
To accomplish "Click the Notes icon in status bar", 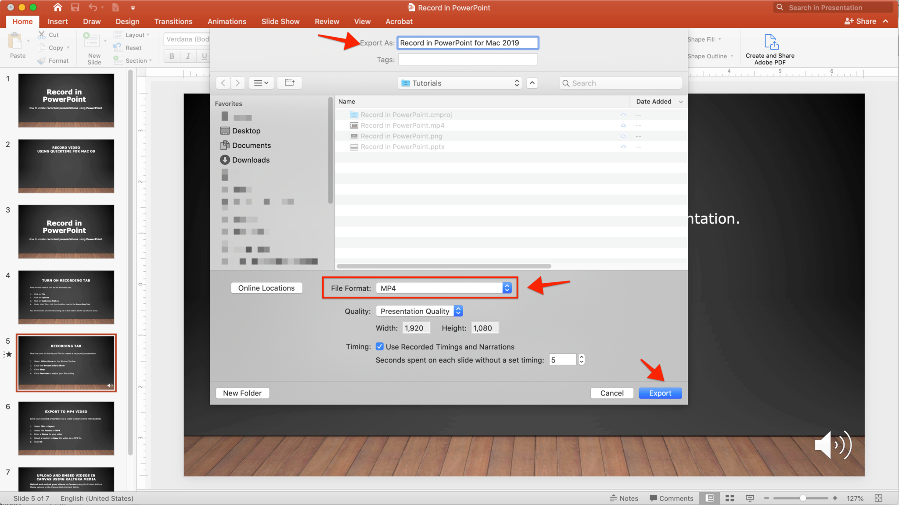I will (614, 498).
